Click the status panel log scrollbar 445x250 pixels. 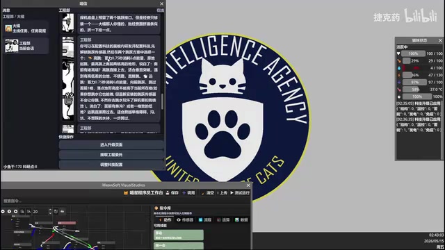442,130
